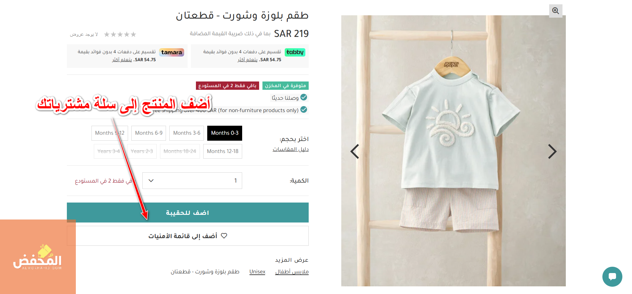Open the kids clothing link ملابس أطفال
Image resolution: width=632 pixels, height=294 pixels.
(x=292, y=272)
